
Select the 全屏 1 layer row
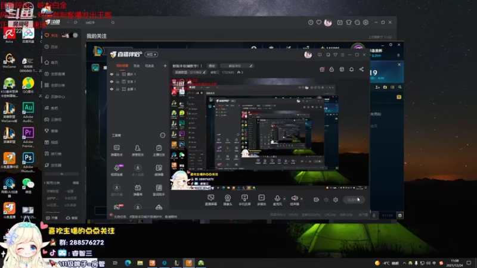(138, 89)
